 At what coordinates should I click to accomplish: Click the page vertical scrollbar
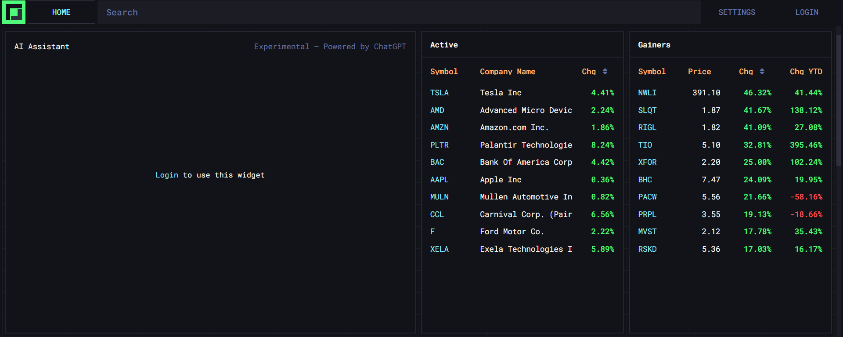pos(838,101)
